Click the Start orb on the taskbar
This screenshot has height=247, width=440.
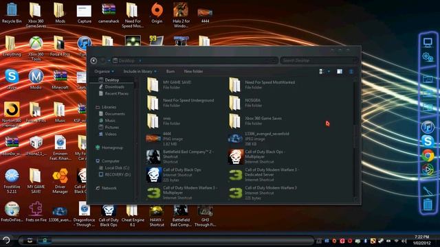pyautogui.click(x=6, y=240)
